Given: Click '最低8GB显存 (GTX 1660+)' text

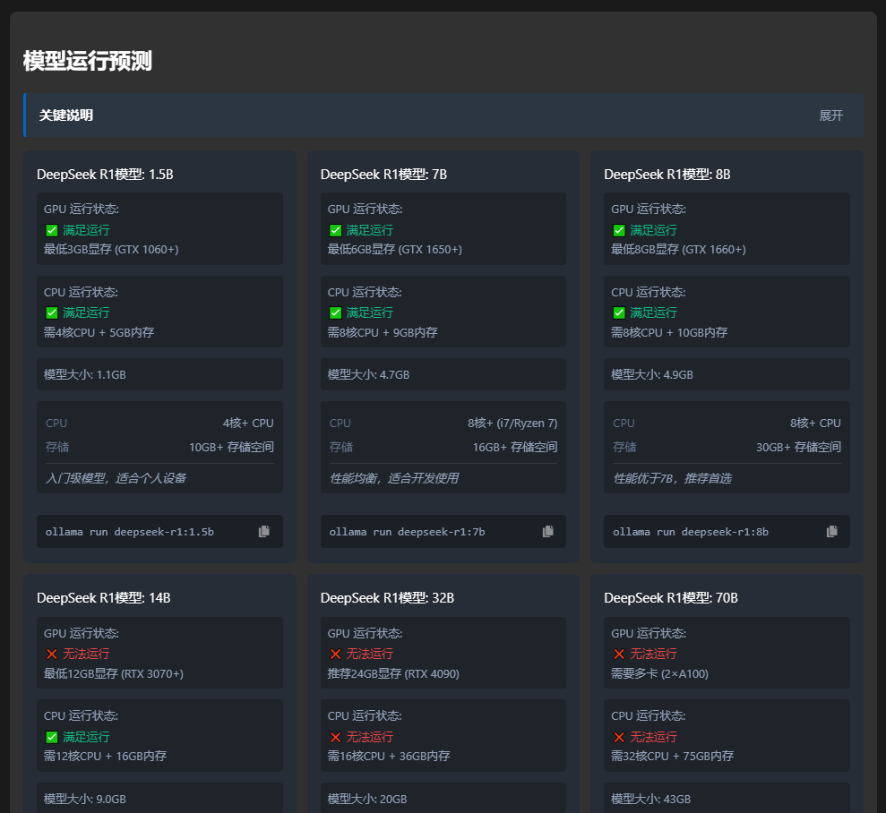Looking at the screenshot, I should pos(679,250).
